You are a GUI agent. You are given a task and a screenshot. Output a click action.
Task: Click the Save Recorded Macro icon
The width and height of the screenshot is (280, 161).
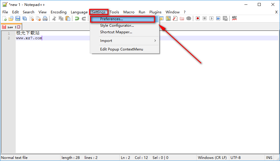(225, 18)
